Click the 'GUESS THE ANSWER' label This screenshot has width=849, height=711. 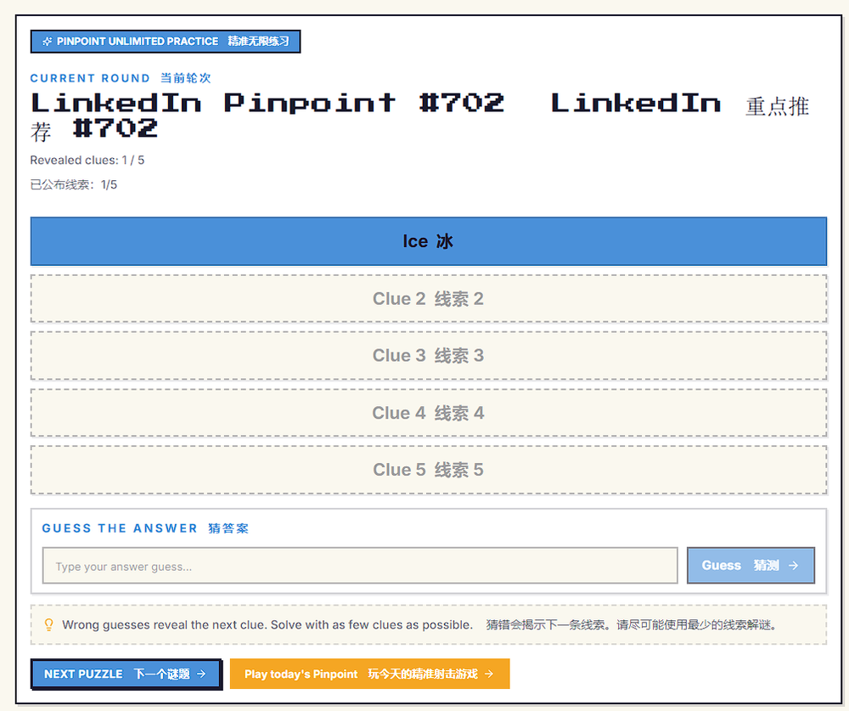pyautogui.click(x=120, y=528)
